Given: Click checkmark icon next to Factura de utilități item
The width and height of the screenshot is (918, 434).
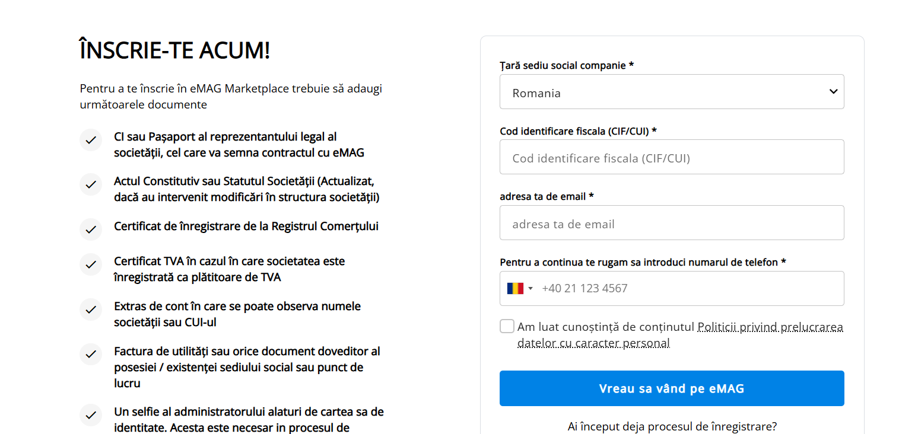Looking at the screenshot, I should [91, 354].
